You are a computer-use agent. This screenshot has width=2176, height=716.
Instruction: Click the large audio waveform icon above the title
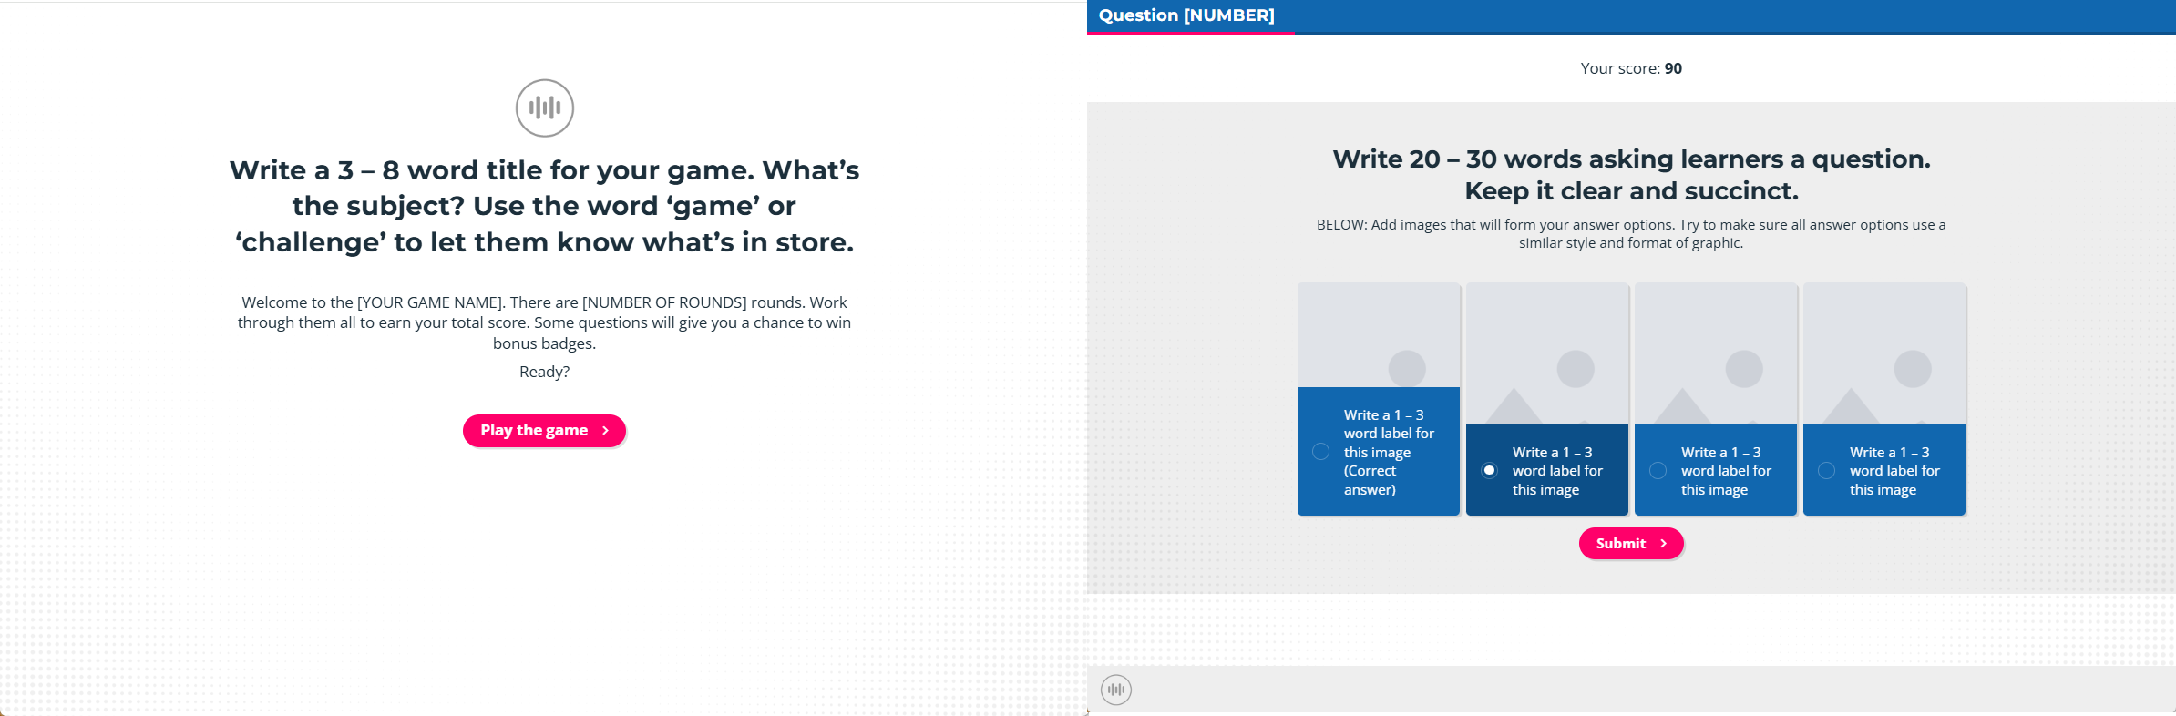click(544, 108)
